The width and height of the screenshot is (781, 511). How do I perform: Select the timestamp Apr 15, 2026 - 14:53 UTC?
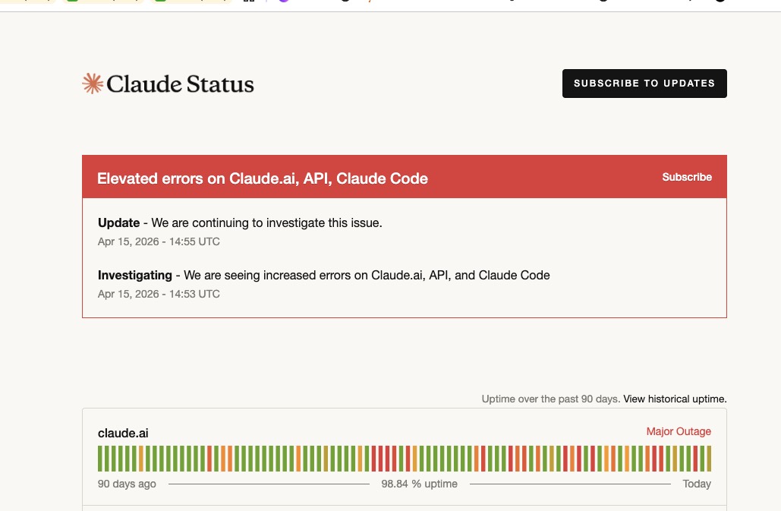tap(159, 294)
